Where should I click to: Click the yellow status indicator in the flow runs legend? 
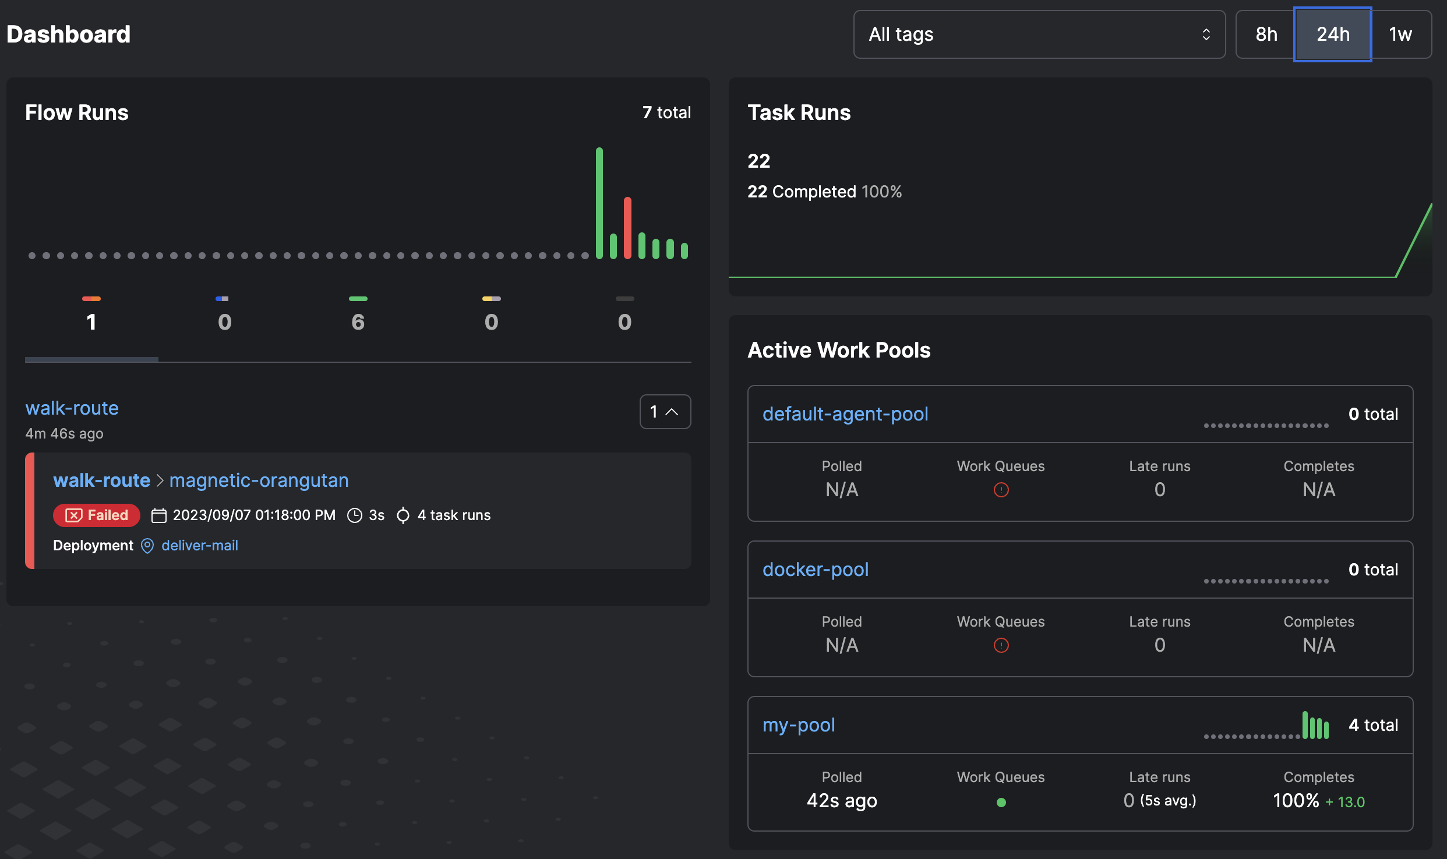pyautogui.click(x=491, y=298)
